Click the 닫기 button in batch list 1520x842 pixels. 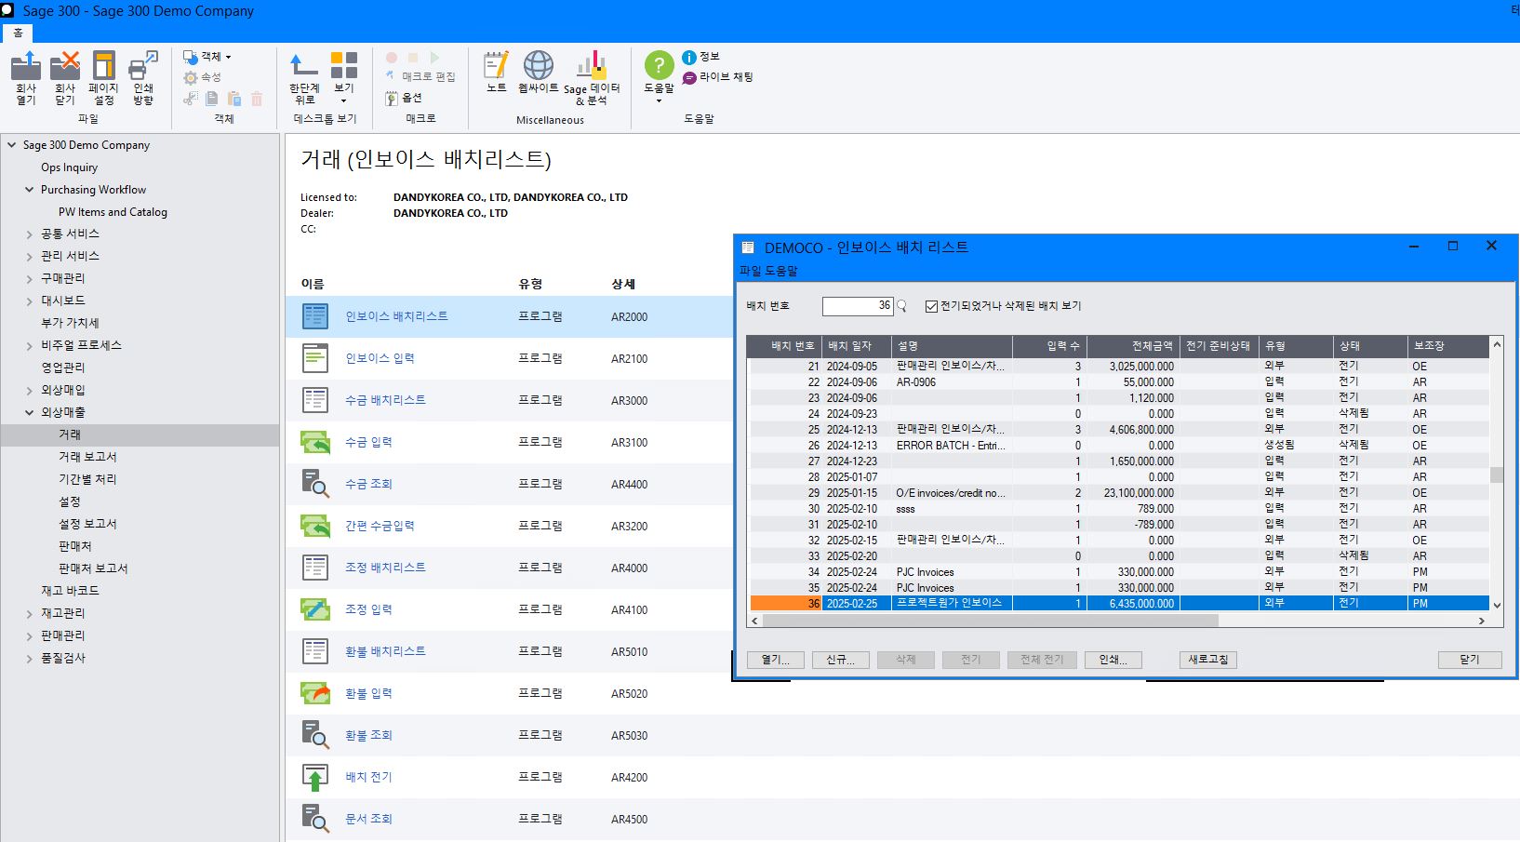1470,660
